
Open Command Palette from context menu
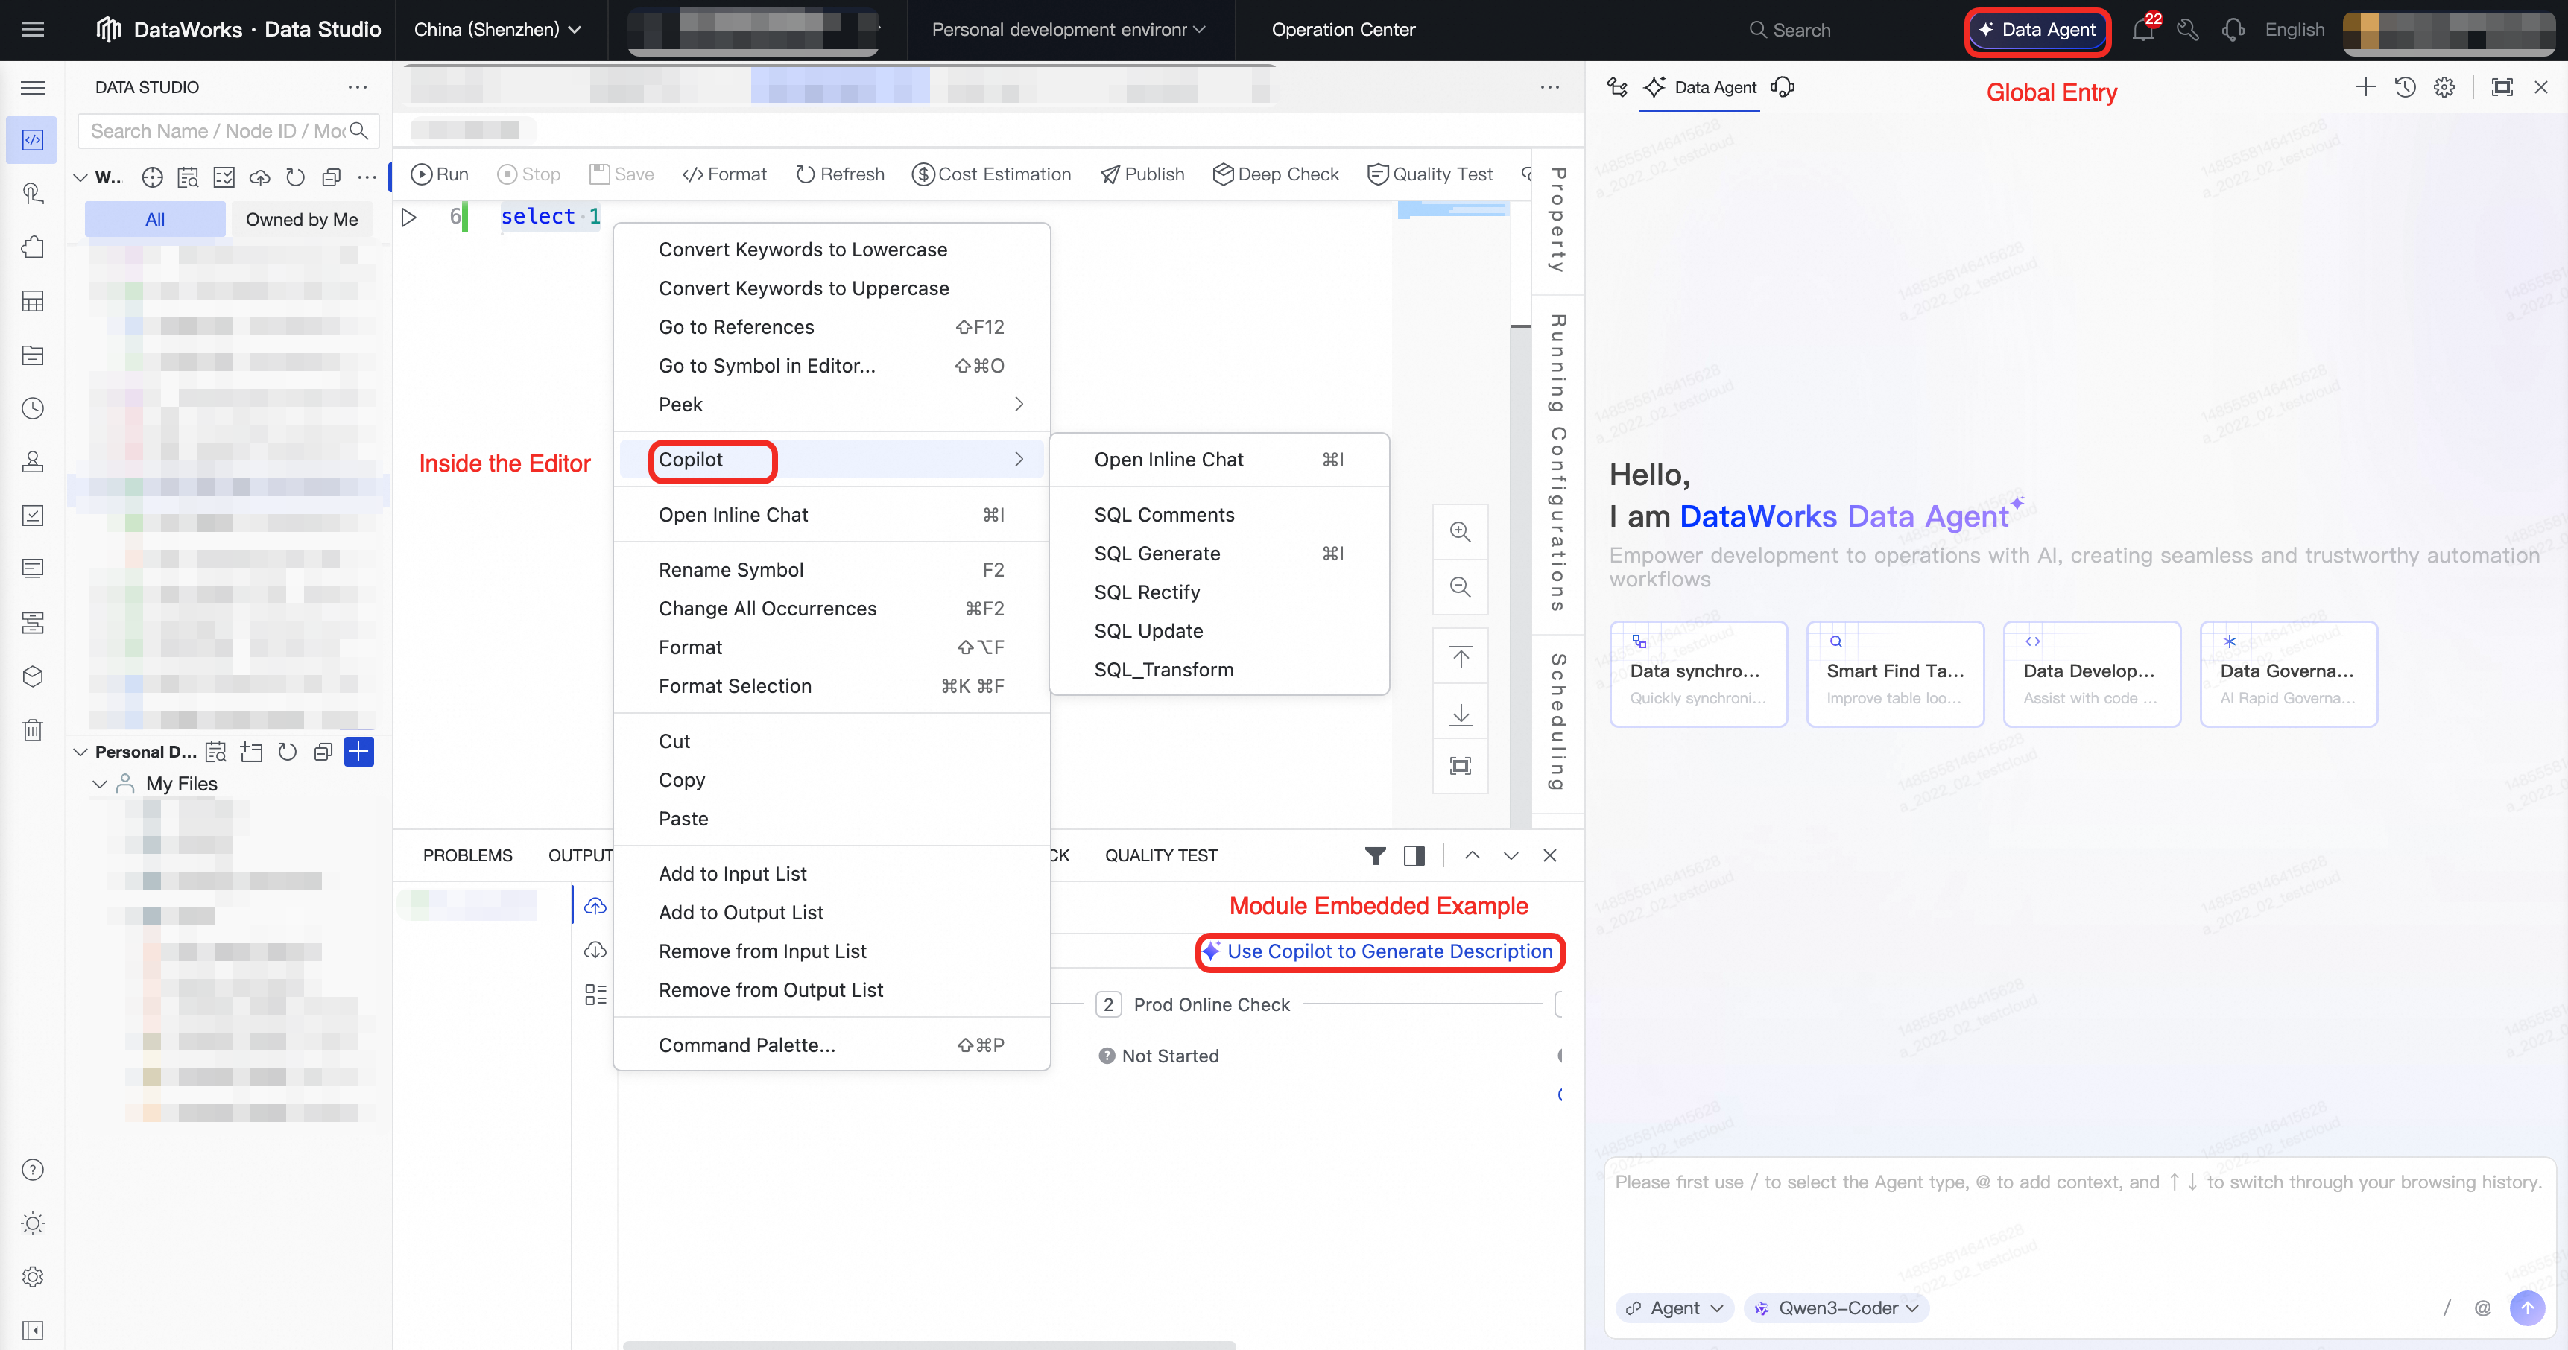tap(832, 1044)
